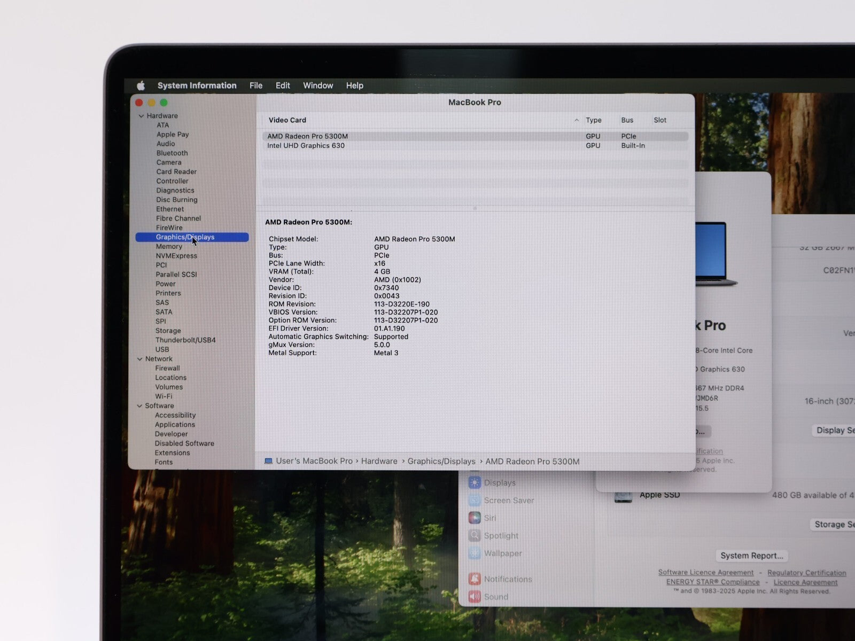Click the MacBook icon in path bar
Viewport: 855px width, 641px height.
pyautogui.click(x=268, y=461)
